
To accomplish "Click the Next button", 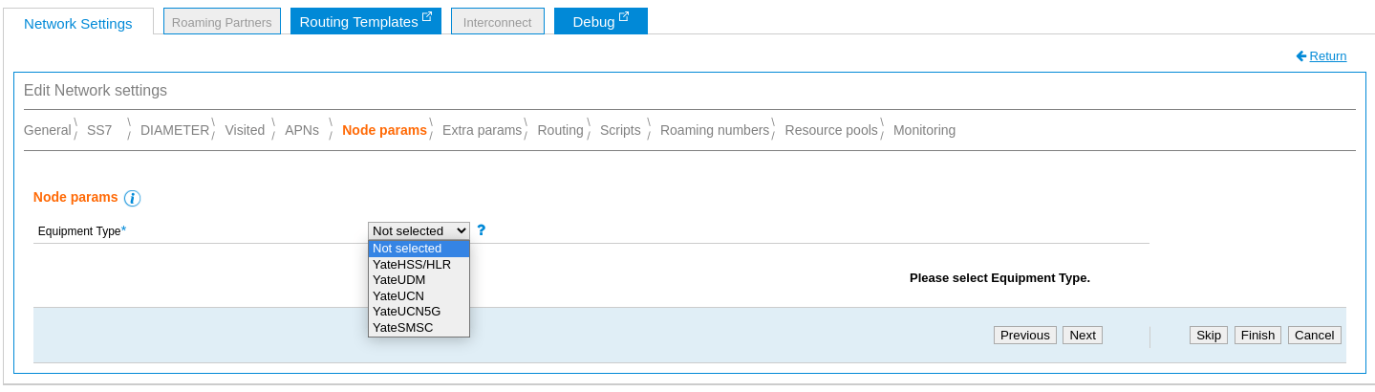I will [1083, 335].
